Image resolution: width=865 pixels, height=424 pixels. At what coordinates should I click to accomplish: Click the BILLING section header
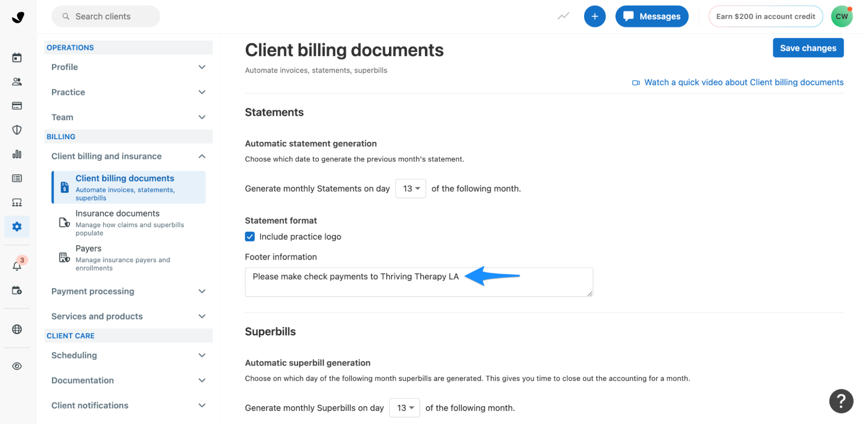coord(128,137)
